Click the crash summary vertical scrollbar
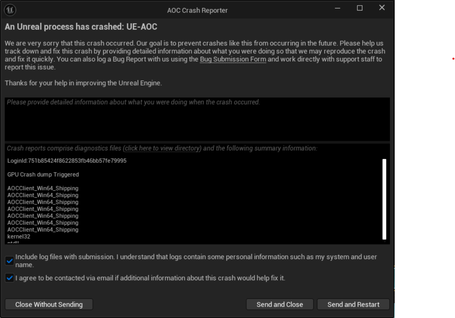The width and height of the screenshot is (455, 318). point(384,199)
